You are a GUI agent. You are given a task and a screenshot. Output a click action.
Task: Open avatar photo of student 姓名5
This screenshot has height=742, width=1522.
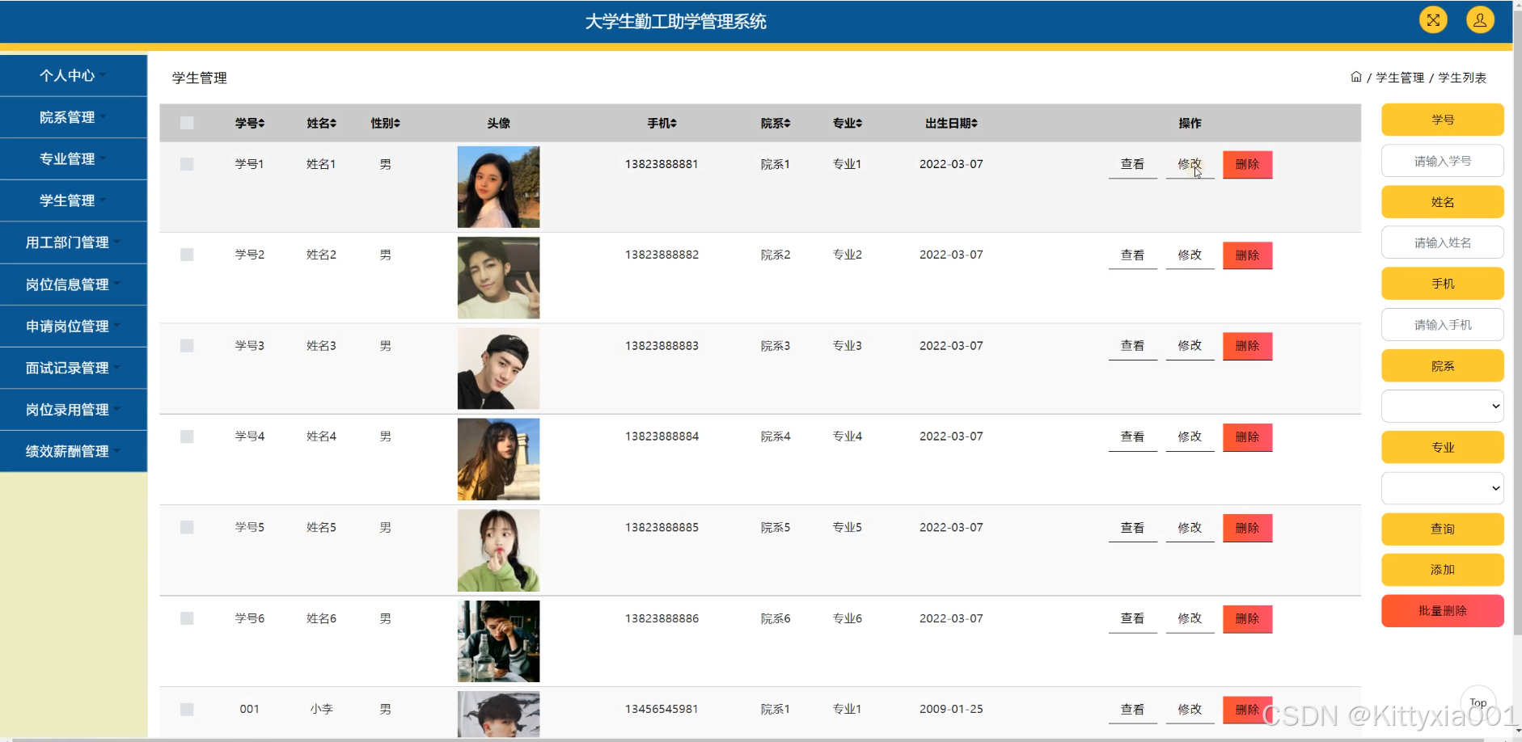pos(498,550)
